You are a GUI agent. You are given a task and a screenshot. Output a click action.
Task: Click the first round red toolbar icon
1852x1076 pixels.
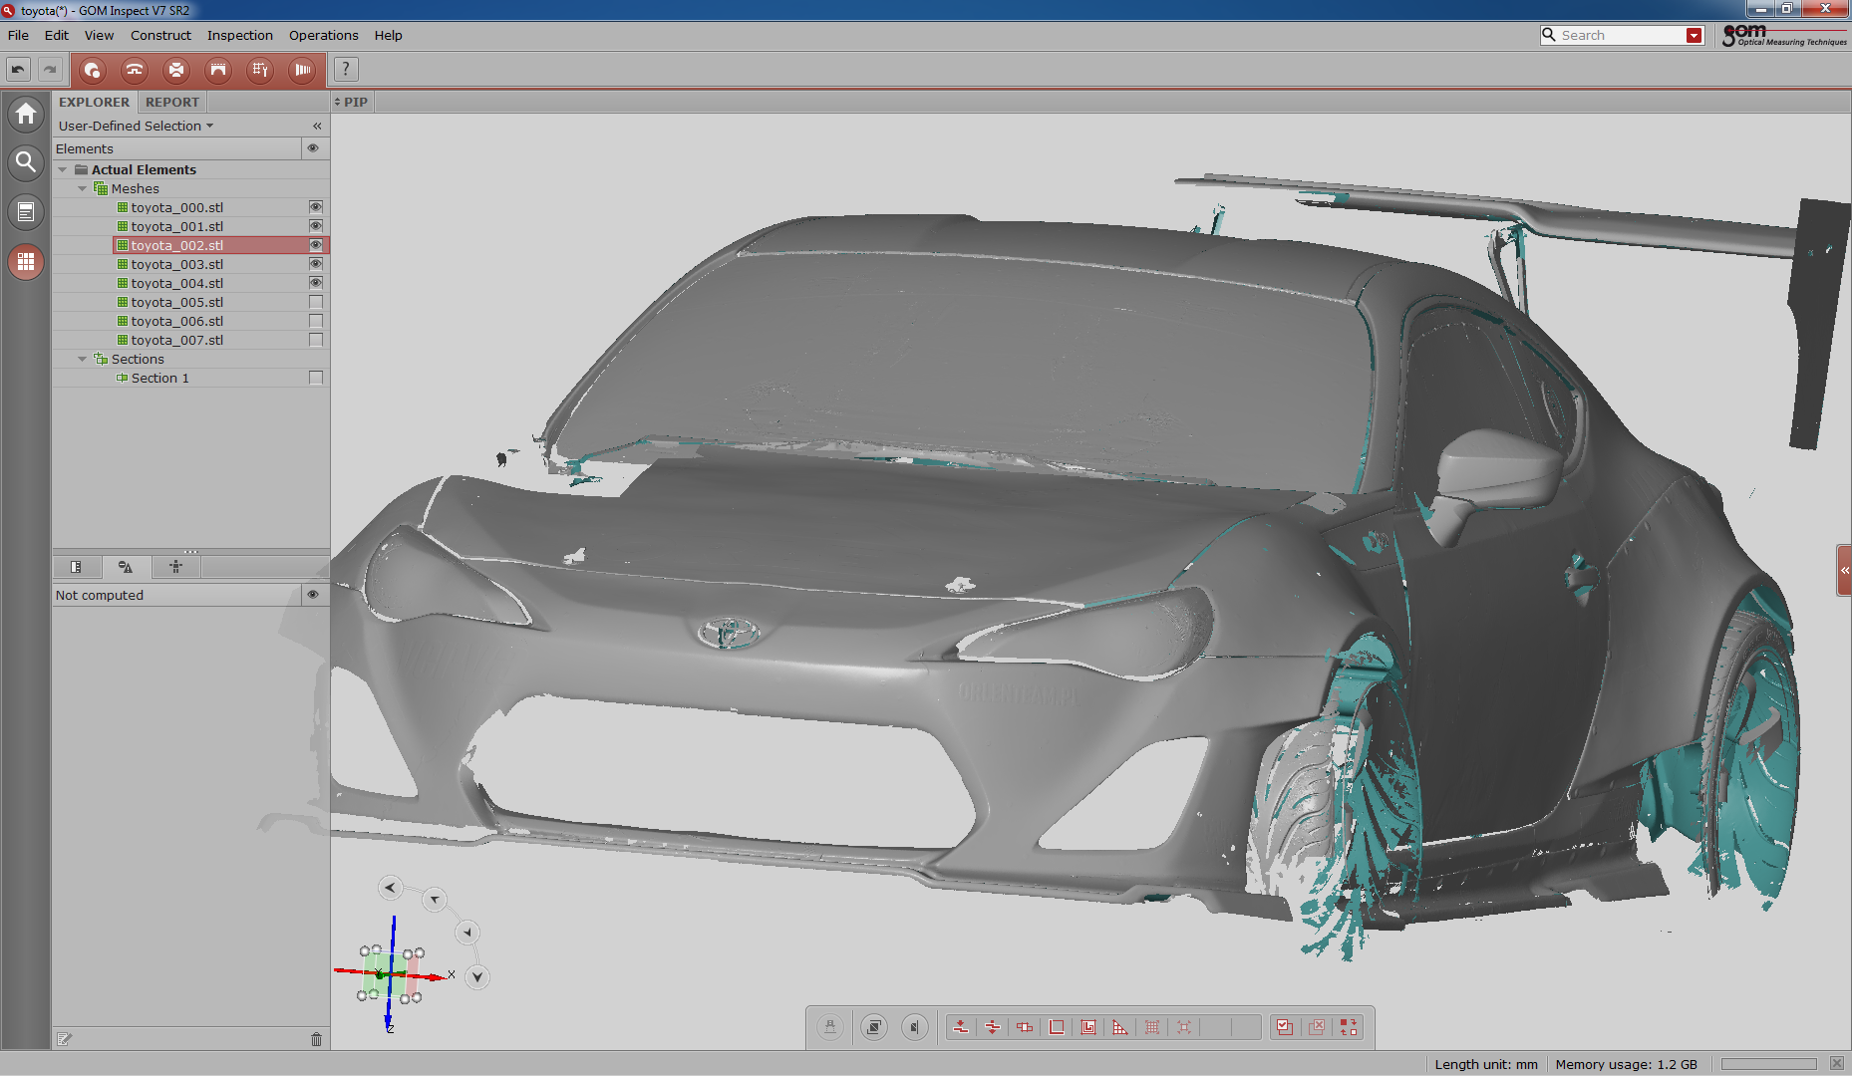(92, 70)
